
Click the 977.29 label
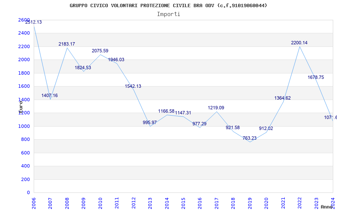(199, 124)
